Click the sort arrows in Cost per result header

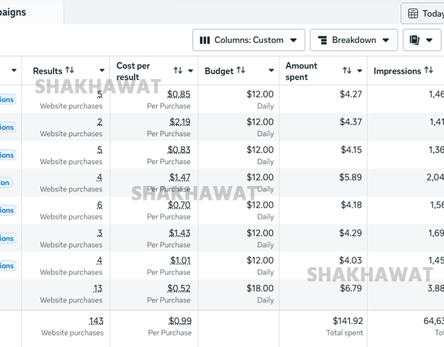(x=178, y=71)
